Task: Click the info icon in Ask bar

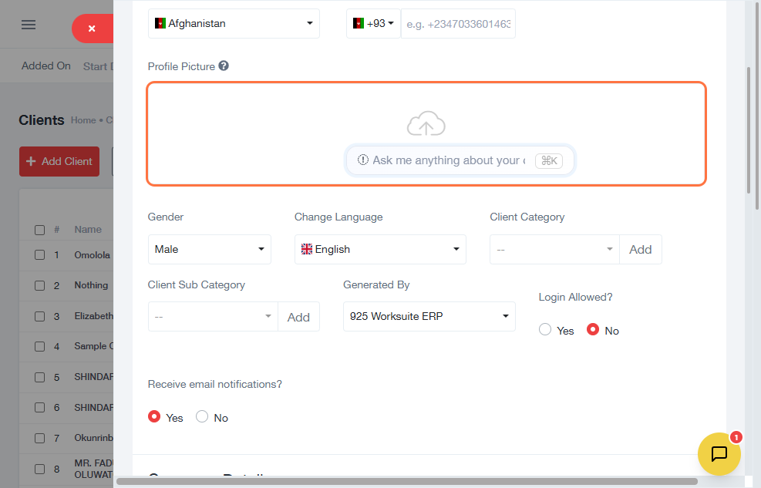Action: pyautogui.click(x=363, y=160)
